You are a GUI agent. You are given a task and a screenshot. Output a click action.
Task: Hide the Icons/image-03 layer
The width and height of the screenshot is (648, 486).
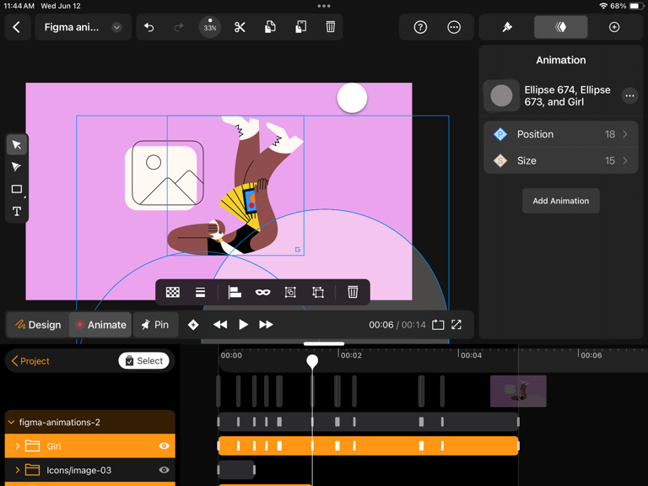(164, 470)
